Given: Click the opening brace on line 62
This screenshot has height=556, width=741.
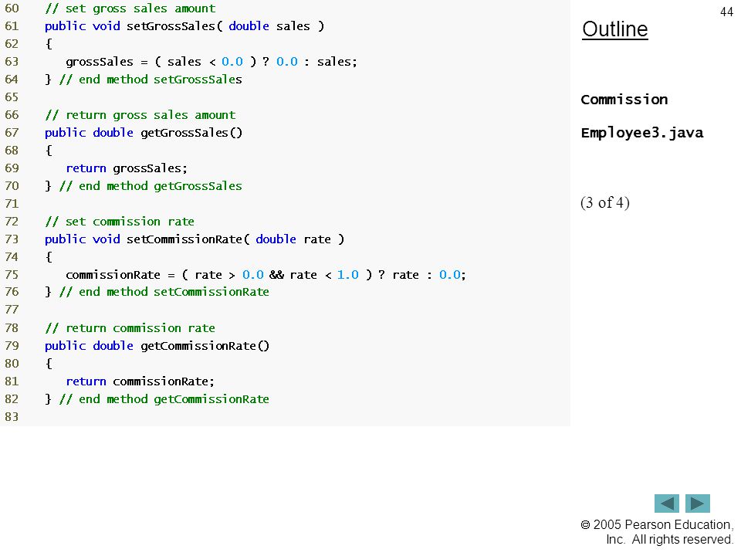Looking at the screenshot, I should [x=49, y=44].
